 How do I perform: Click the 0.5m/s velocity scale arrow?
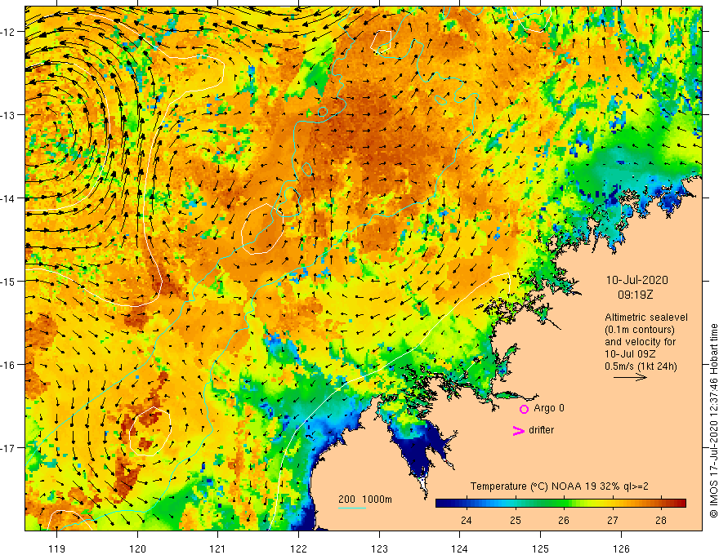click(x=630, y=377)
